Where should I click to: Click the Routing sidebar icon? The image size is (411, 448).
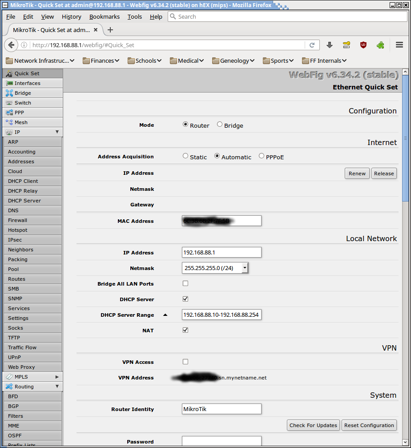point(9,386)
